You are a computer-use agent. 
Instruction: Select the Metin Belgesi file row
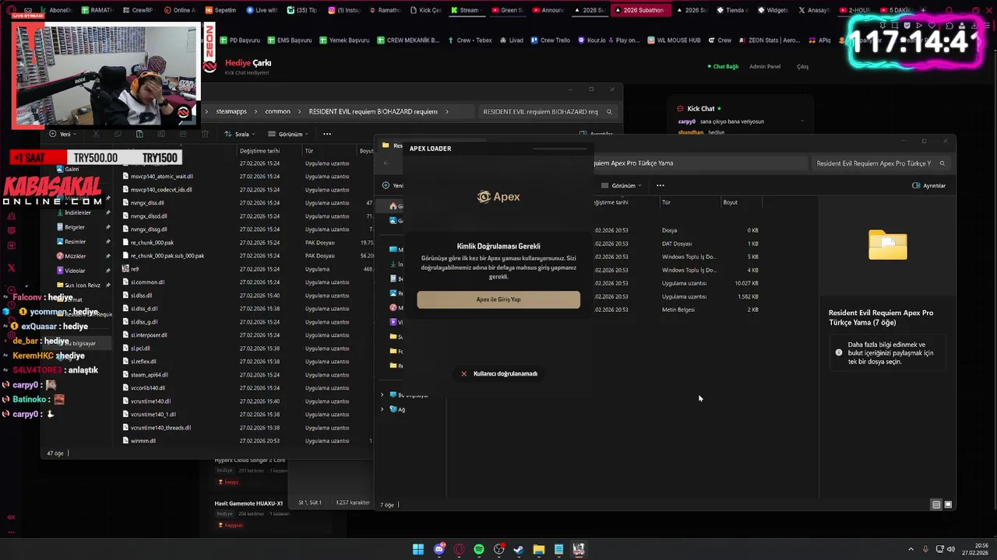pyautogui.click(x=676, y=310)
